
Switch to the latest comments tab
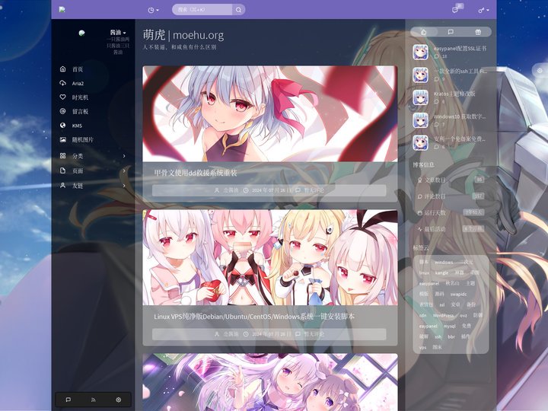click(451, 32)
